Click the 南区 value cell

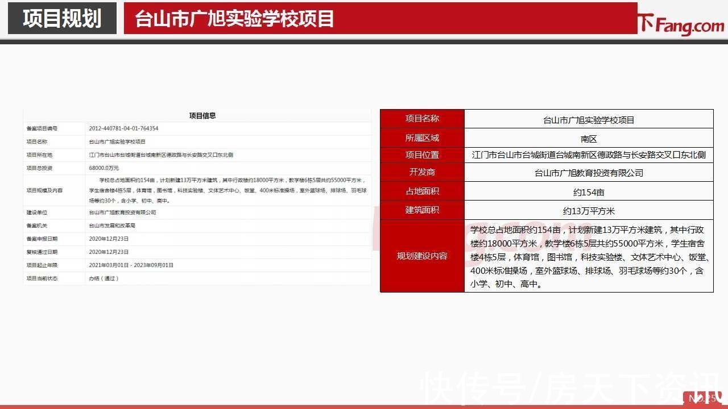[589, 138]
